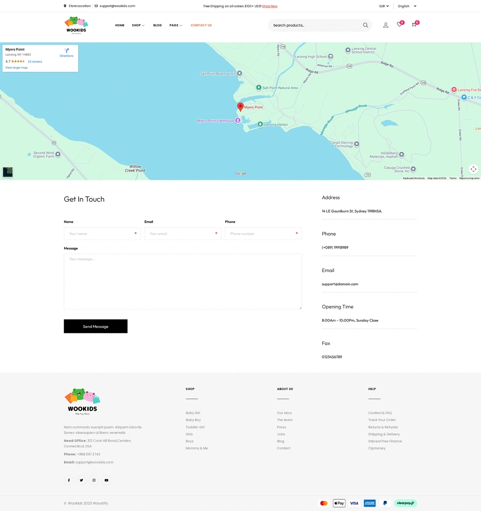This screenshot has height=511, width=481.
Task: Click the Your name input field
Action: [102, 234]
